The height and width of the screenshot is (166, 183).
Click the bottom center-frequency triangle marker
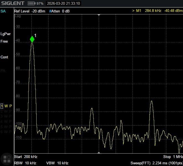pos(99,153)
